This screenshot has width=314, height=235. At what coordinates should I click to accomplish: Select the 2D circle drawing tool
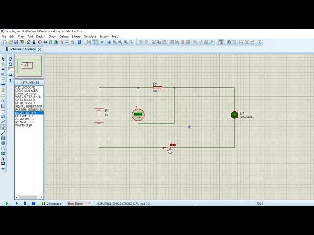[x=3, y=143]
